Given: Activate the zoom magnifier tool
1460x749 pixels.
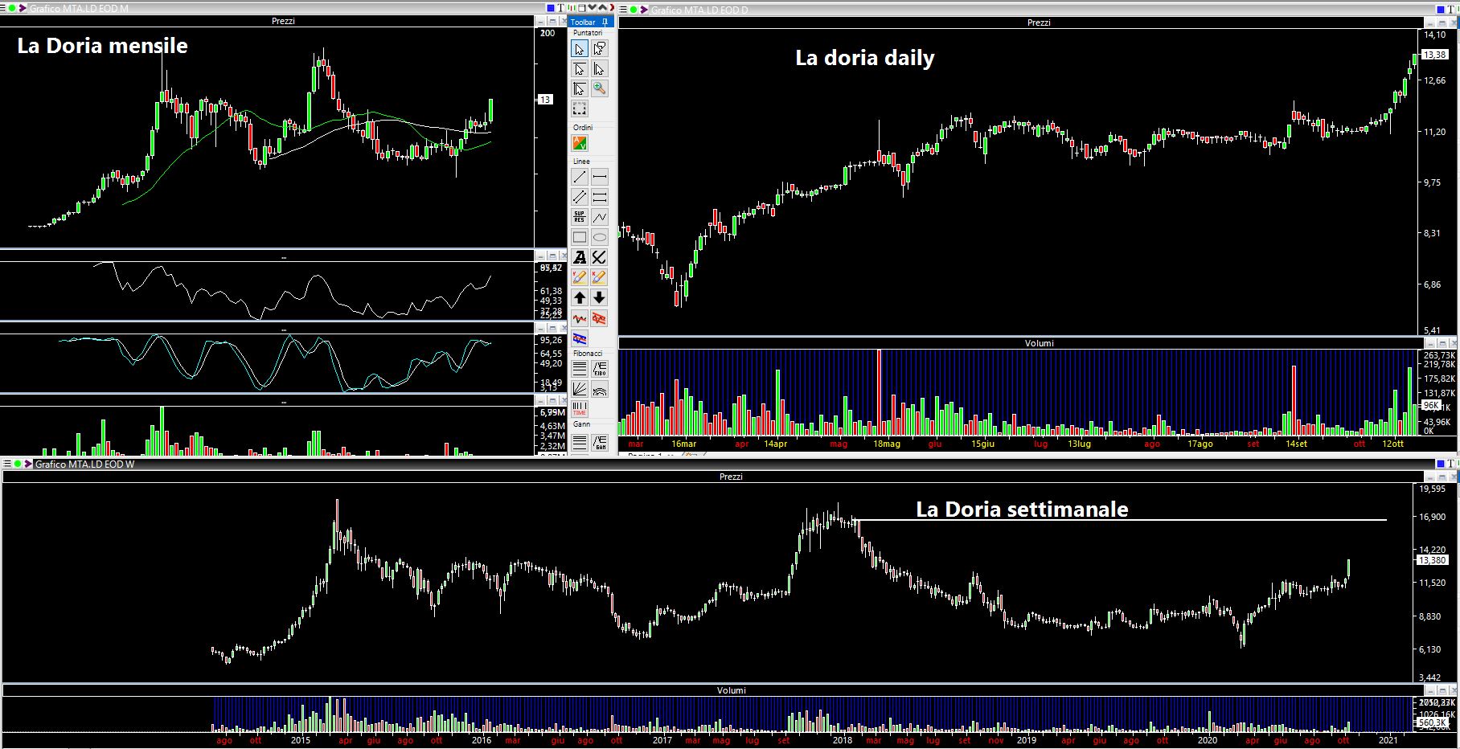Looking at the screenshot, I should [x=600, y=88].
